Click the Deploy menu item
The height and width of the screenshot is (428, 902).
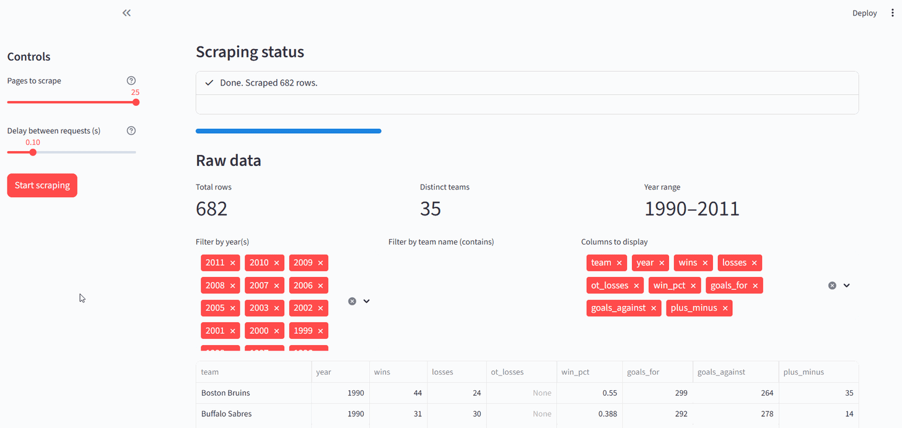click(x=864, y=12)
